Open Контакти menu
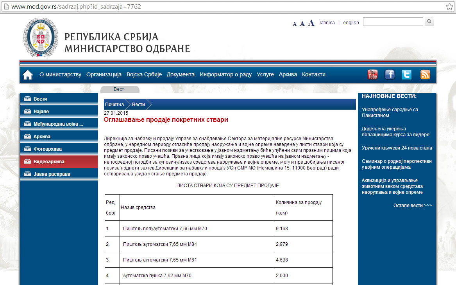 pyautogui.click(x=313, y=75)
